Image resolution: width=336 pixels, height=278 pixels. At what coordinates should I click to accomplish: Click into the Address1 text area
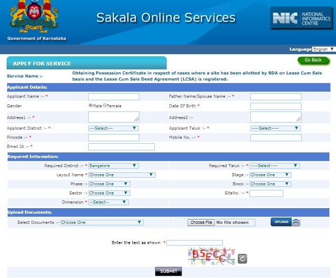114,117
